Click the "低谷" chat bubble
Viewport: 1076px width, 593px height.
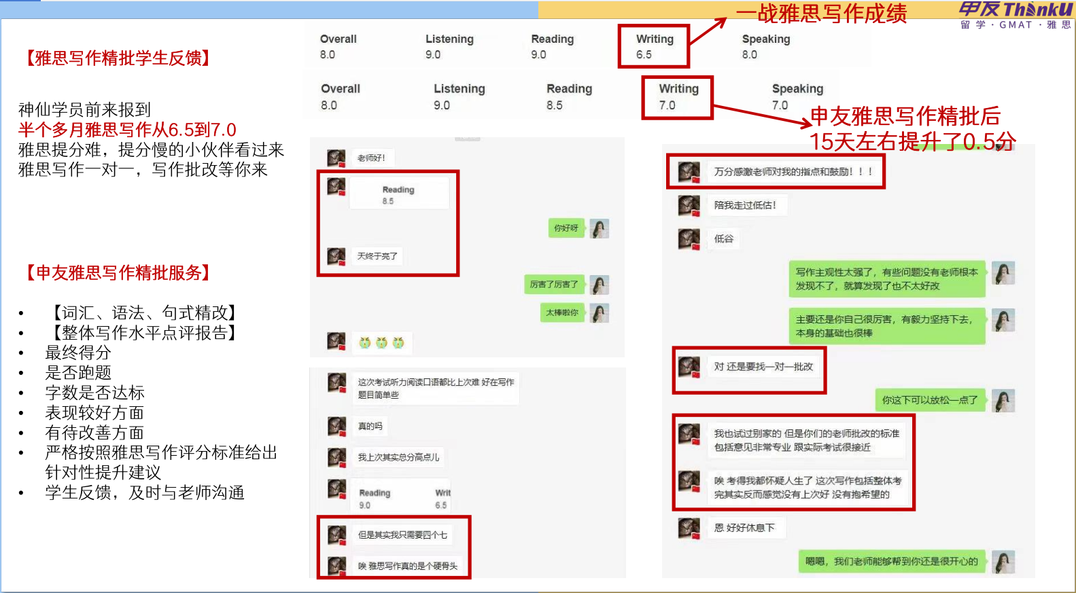click(x=724, y=239)
